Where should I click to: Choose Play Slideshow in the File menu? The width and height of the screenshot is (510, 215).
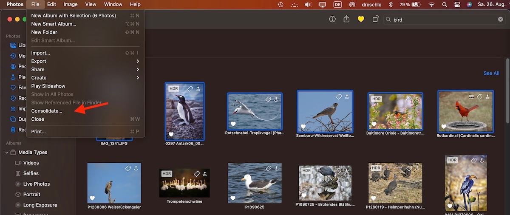(48, 86)
